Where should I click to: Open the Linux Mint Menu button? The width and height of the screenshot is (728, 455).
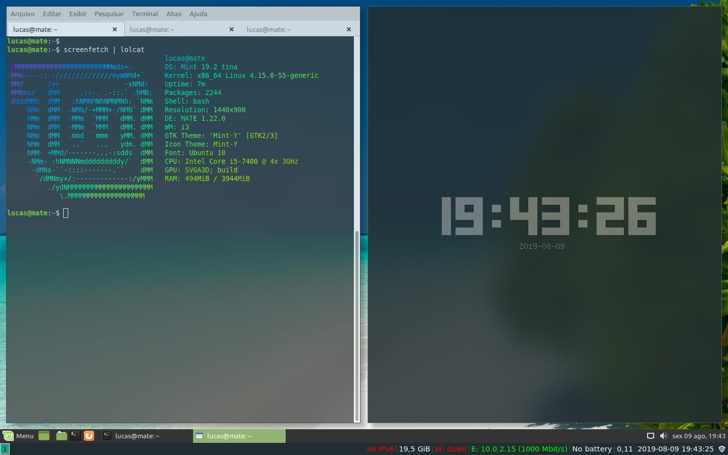pyautogui.click(x=18, y=436)
